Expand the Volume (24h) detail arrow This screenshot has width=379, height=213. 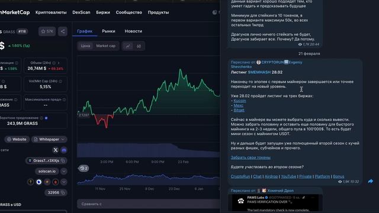click(x=59, y=63)
